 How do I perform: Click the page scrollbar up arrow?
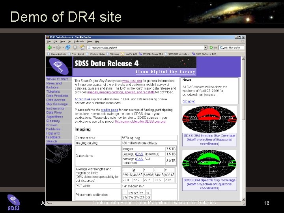[243, 58]
